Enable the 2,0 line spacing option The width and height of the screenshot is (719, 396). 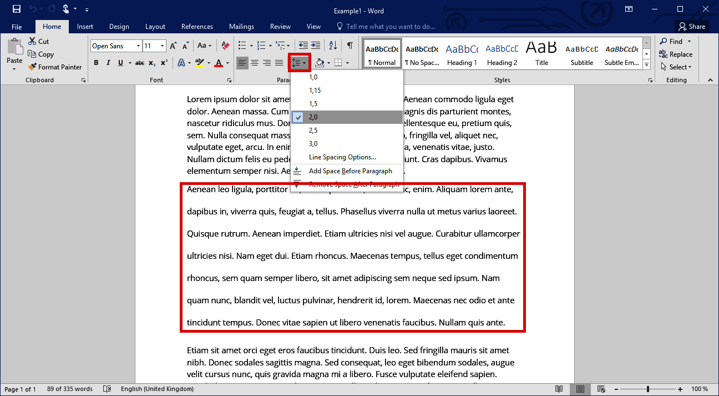313,117
